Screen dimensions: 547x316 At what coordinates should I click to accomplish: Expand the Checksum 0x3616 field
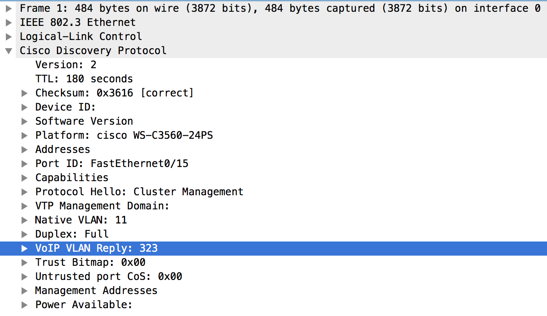[24, 93]
